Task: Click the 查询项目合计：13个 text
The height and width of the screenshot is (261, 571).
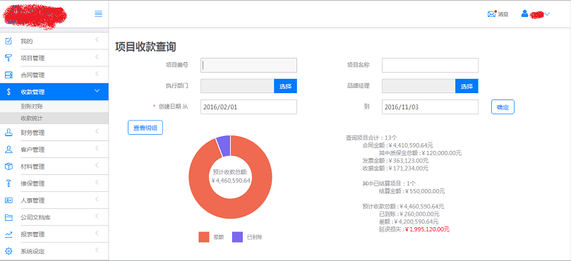Action: coord(371,138)
